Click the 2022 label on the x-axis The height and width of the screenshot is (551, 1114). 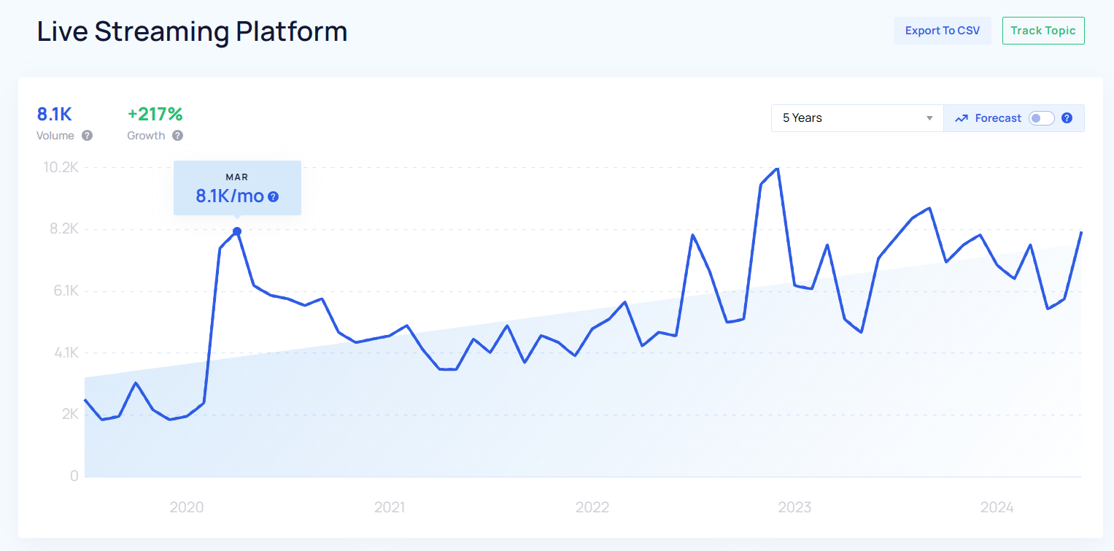tap(592, 507)
